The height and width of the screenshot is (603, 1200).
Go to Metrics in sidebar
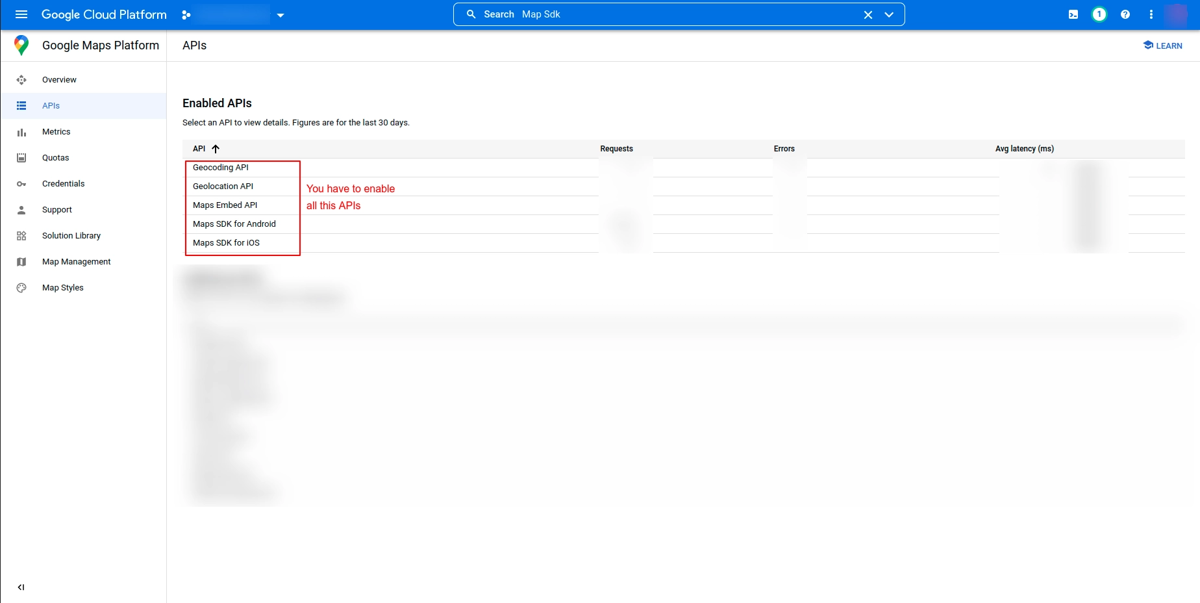(x=56, y=132)
